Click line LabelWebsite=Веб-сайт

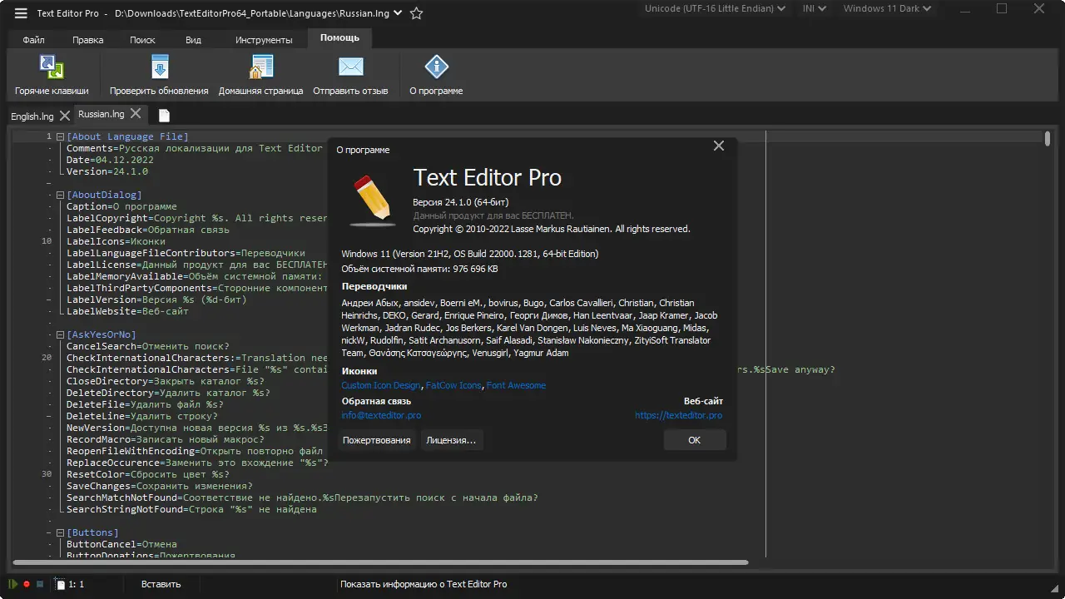[x=127, y=311]
